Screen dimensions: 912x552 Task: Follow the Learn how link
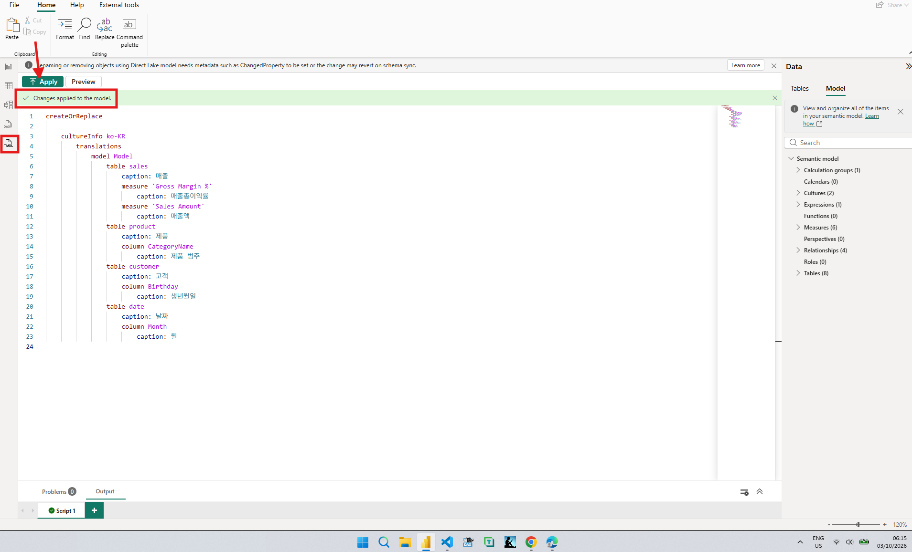click(841, 120)
